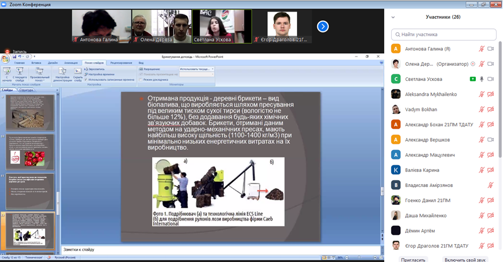Click the Заметки к слайду notes field
The image size is (503, 262).
coord(221,249)
